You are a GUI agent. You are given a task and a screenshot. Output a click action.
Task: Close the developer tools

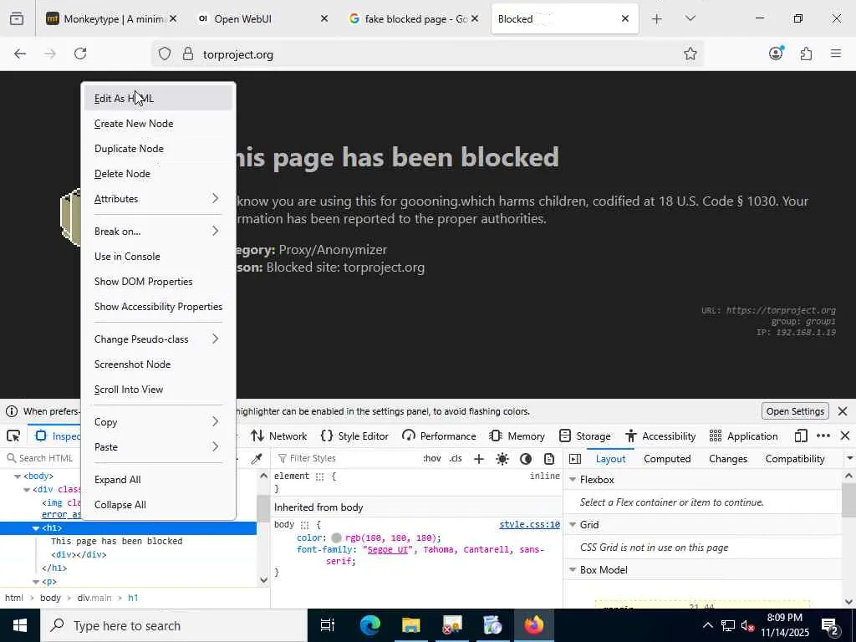pyautogui.click(x=845, y=436)
